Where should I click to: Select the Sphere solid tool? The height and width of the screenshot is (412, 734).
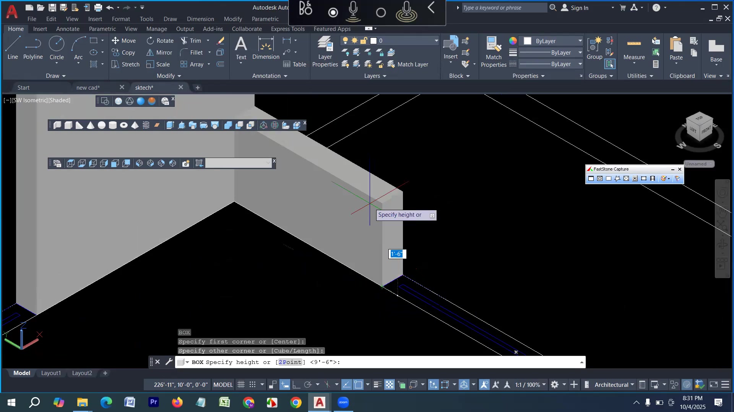point(102,125)
